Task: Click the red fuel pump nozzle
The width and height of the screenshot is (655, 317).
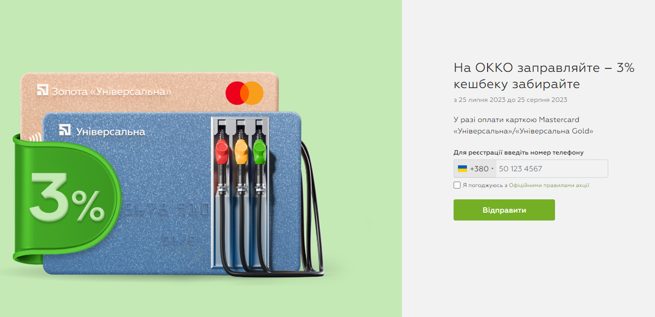Action: (x=222, y=152)
